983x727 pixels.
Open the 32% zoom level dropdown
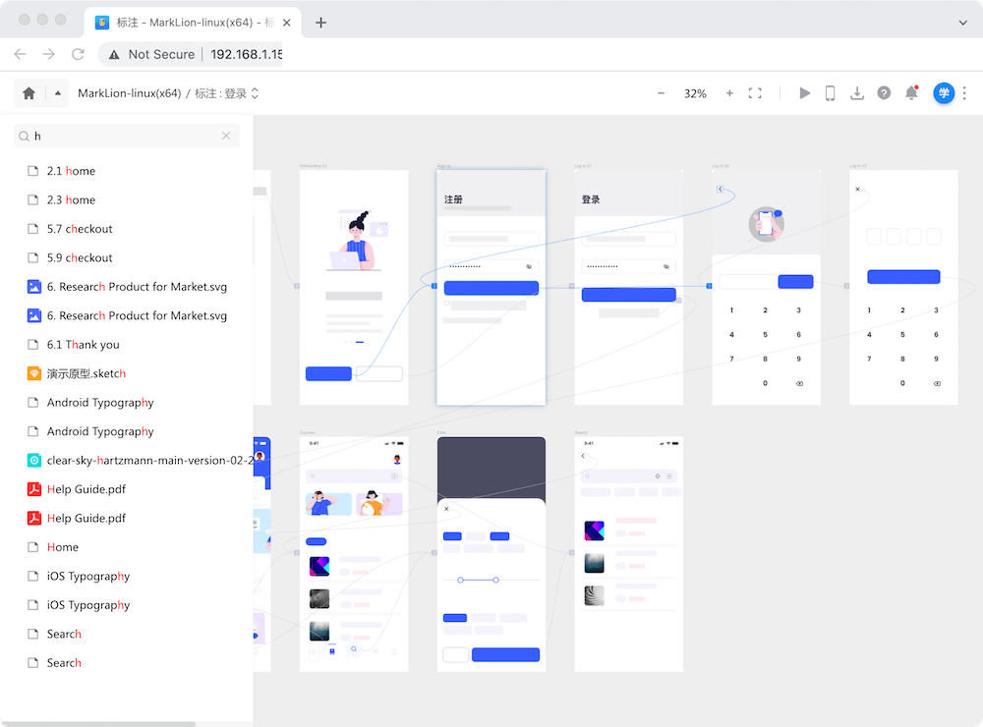695,93
